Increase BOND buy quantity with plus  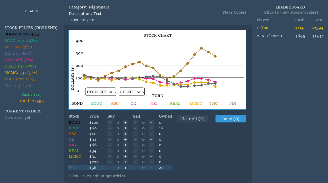[125, 122]
